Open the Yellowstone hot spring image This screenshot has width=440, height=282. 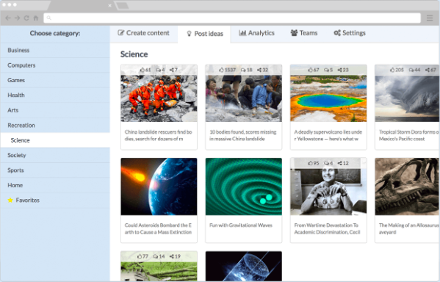pyautogui.click(x=328, y=93)
